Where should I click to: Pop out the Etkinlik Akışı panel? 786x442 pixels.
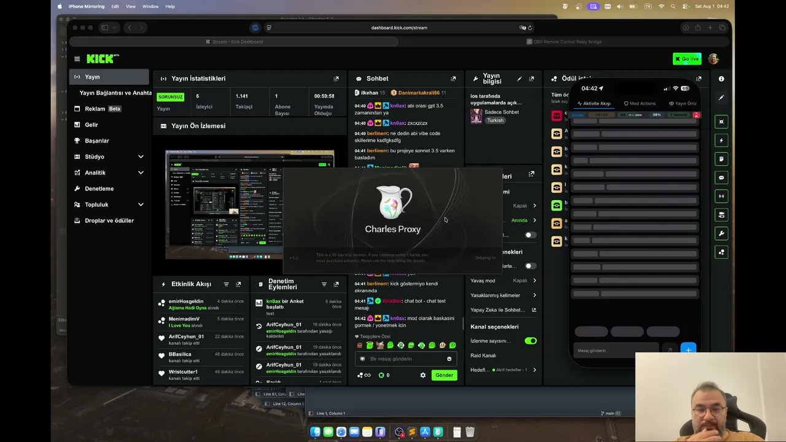[x=238, y=284]
